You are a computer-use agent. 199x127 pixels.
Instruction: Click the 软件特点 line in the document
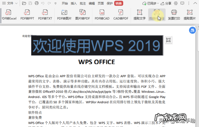coord(35,112)
